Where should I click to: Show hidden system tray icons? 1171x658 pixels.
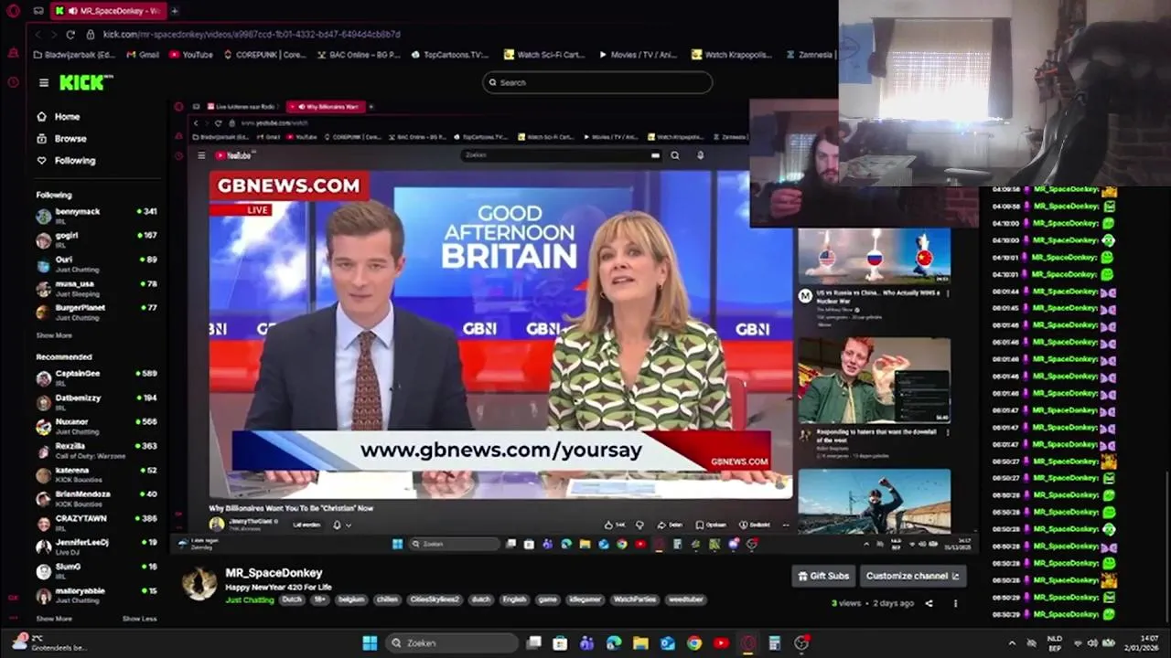(x=1012, y=643)
